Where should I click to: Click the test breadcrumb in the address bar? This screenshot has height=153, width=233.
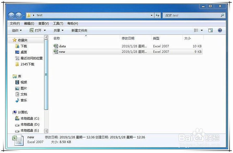pos(39,15)
